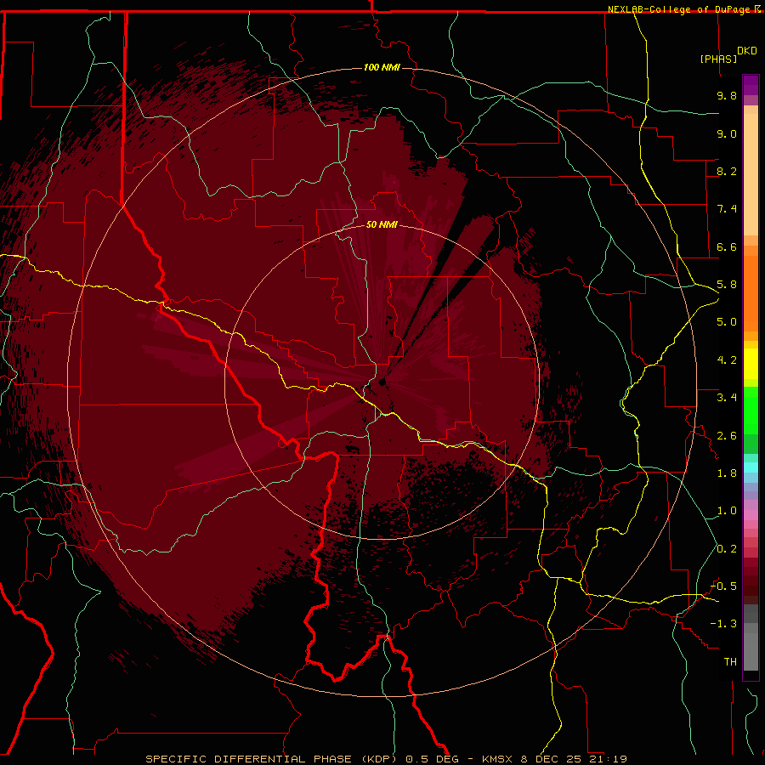The width and height of the screenshot is (765, 765).
Task: Click the 4.2 color scale label
Action: 727,360
